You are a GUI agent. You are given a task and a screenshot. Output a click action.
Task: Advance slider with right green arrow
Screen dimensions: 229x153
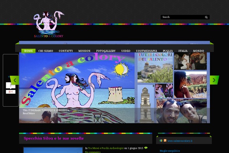[214, 80]
